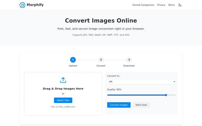The width and height of the screenshot is (202, 126).
Task: Open the Terms page
Action: pos(171,5)
